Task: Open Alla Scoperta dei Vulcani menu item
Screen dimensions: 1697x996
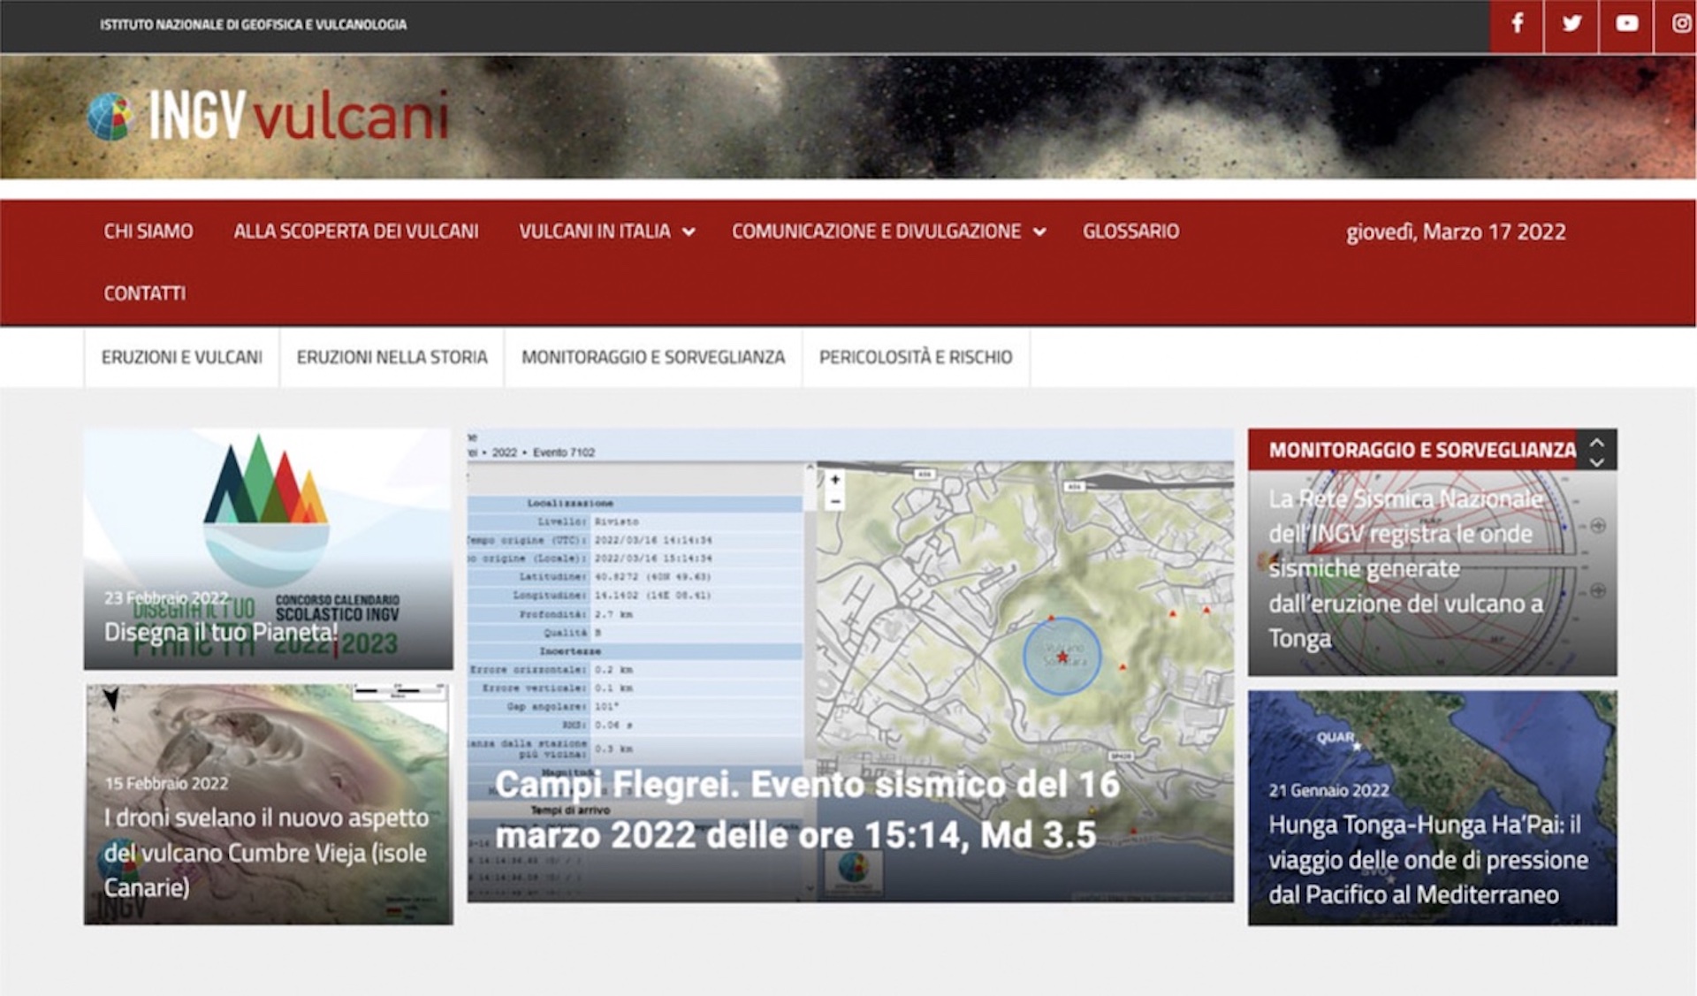Action: pos(356,232)
